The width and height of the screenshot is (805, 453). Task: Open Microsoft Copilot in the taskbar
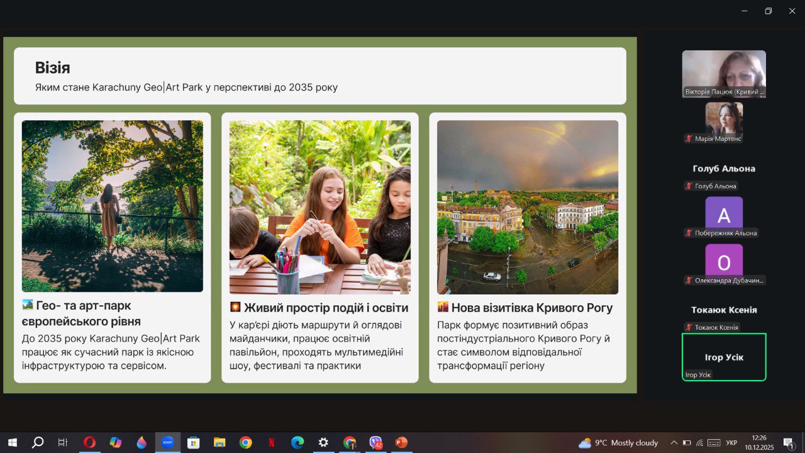[x=115, y=442]
